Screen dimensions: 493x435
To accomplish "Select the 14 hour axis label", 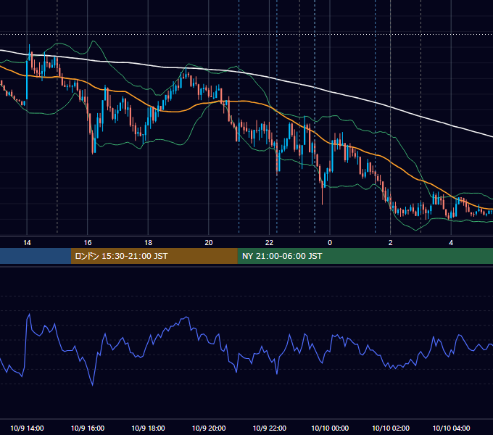I will 27,243.
